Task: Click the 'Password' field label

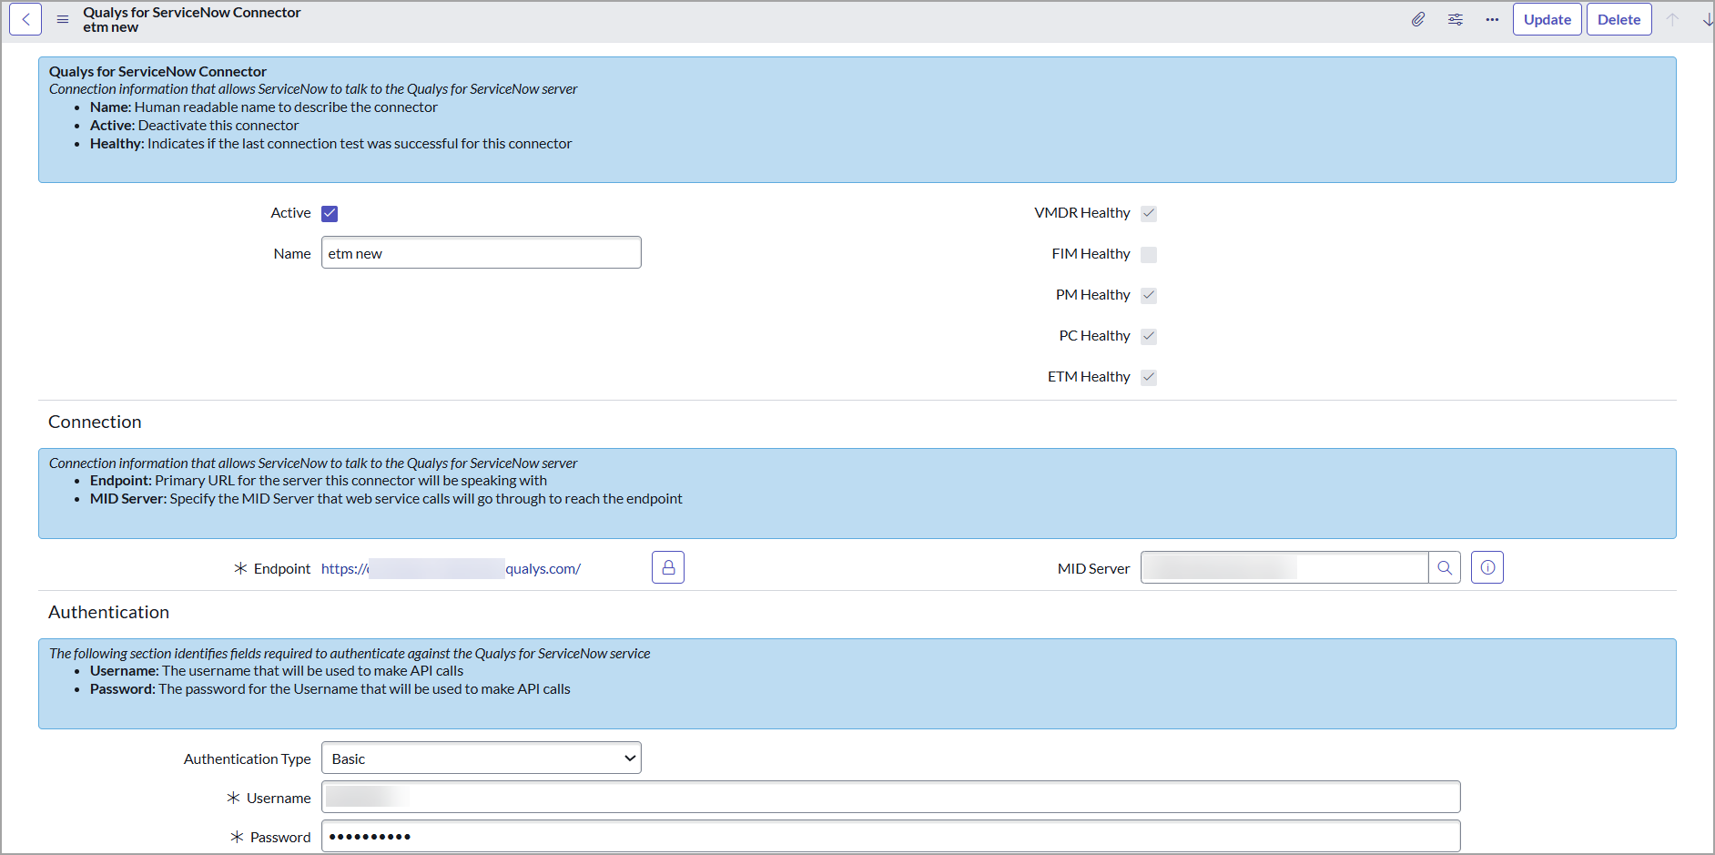Action: [x=280, y=838]
